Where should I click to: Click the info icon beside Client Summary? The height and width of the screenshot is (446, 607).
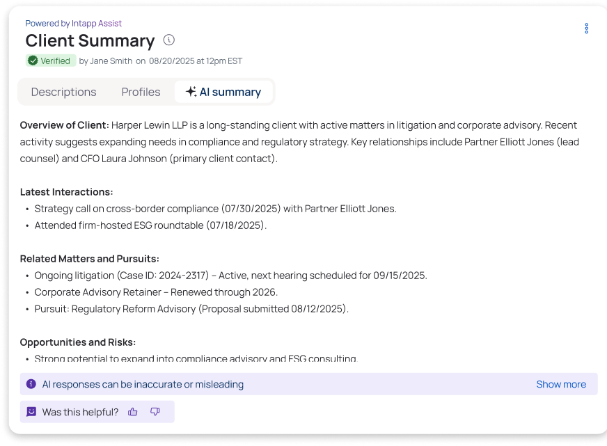pyautogui.click(x=169, y=40)
